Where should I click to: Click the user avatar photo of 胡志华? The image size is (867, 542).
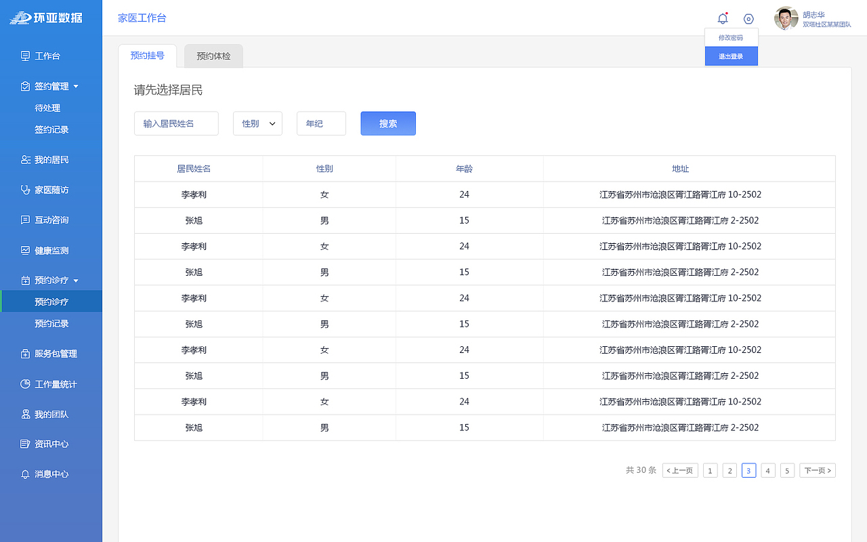tap(786, 18)
